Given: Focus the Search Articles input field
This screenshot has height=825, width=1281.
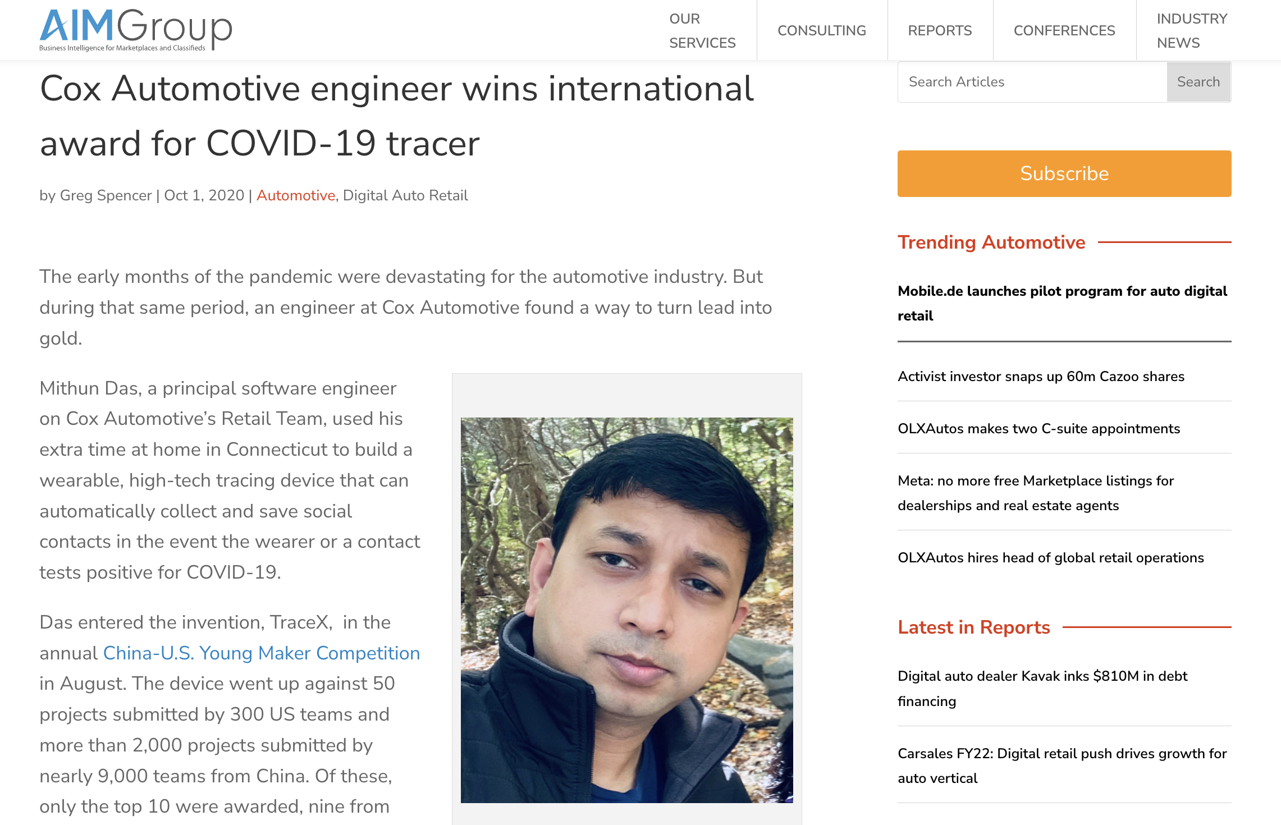Looking at the screenshot, I should (x=1032, y=82).
